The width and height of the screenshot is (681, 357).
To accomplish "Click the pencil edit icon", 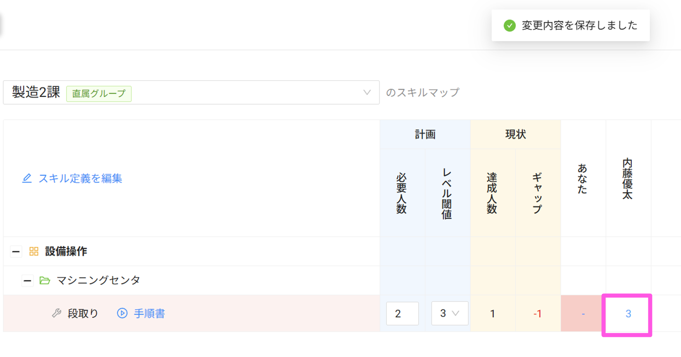I will tap(27, 178).
